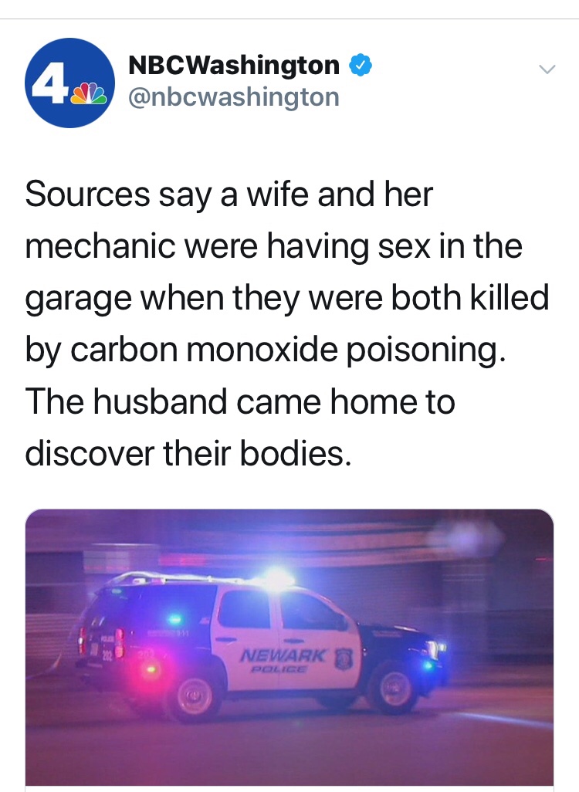Click the NEWARK POLICE lettering on vehicle
This screenshot has width=579, height=792.
pos(281,661)
